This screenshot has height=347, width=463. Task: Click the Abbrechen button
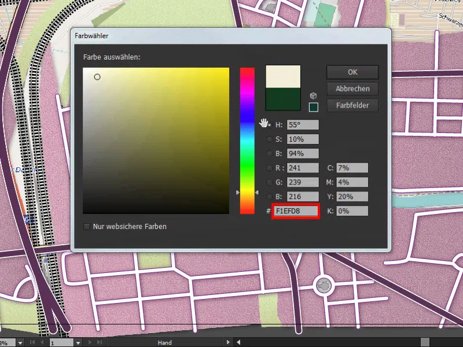(x=352, y=89)
